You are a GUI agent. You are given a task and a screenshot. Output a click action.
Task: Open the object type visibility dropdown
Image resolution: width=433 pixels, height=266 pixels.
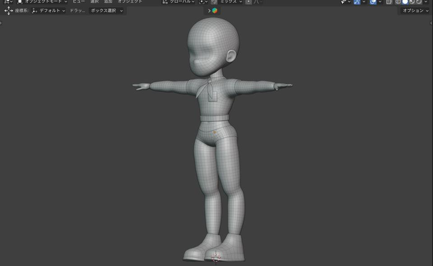(345, 2)
